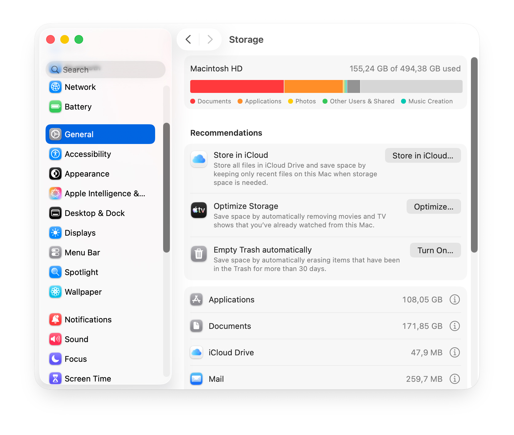Click the 47,9 MB iCloud Drive size
The height and width of the screenshot is (435, 514).
(427, 353)
